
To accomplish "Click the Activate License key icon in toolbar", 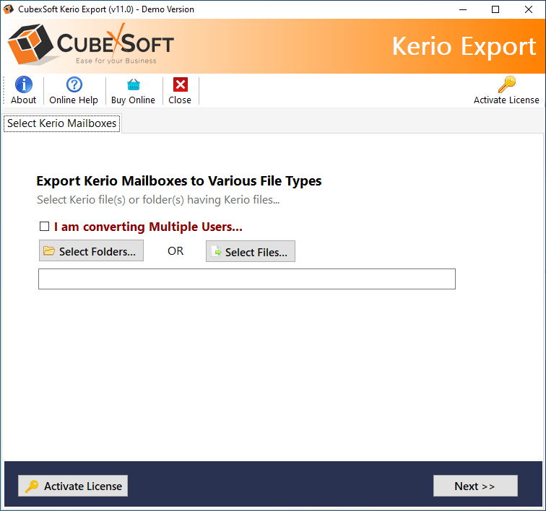I will point(507,84).
